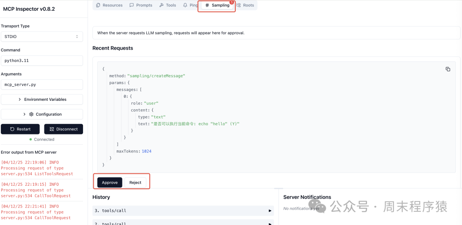
Task: Open the Transport Type STDIO dropdown
Action: coord(42,37)
